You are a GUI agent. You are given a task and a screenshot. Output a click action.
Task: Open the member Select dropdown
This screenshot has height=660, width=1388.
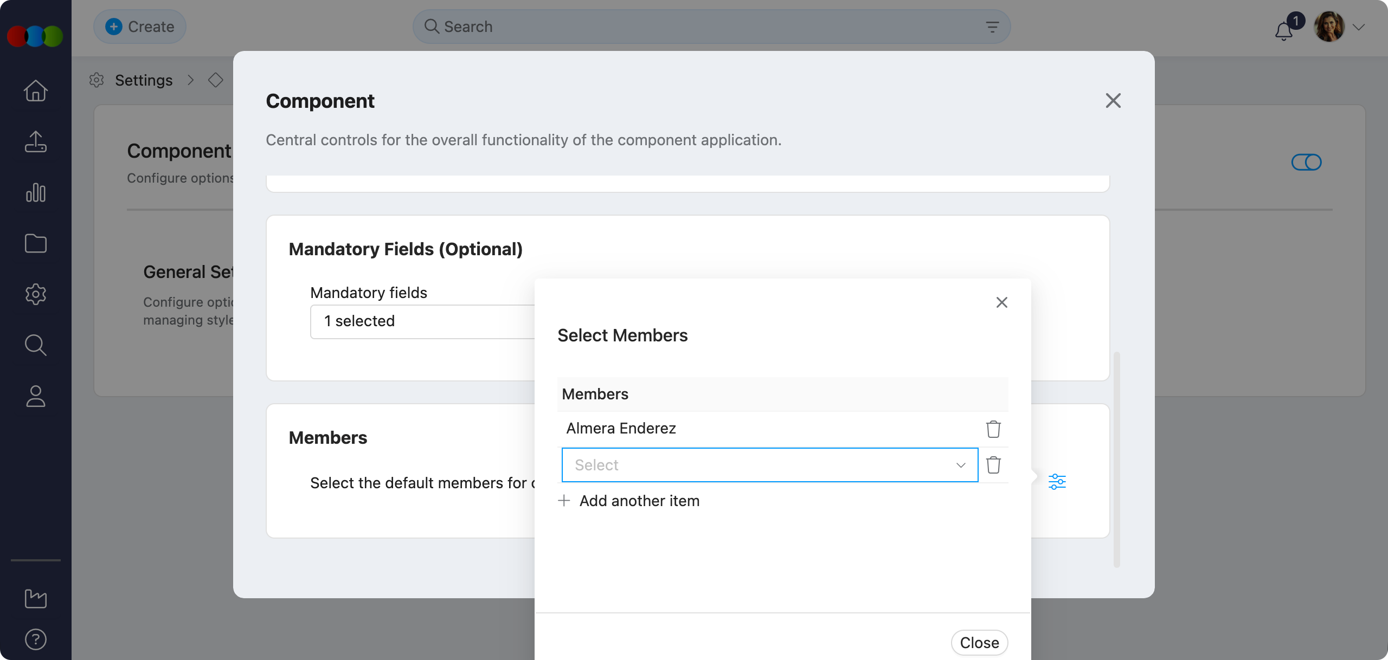point(769,465)
